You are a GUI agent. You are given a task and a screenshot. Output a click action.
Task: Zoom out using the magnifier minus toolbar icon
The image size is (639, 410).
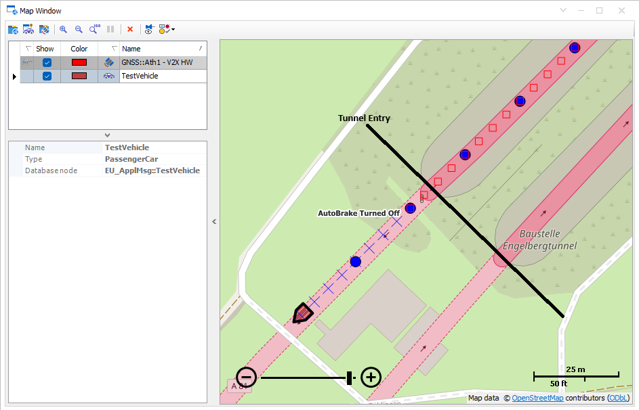pos(79,29)
